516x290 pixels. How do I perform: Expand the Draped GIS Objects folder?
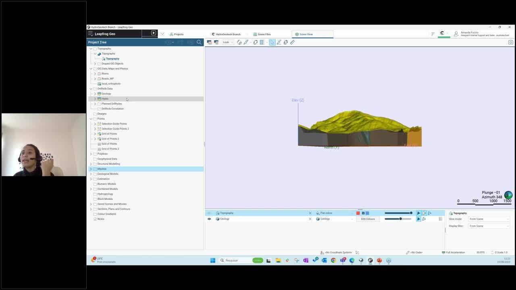(x=95, y=64)
